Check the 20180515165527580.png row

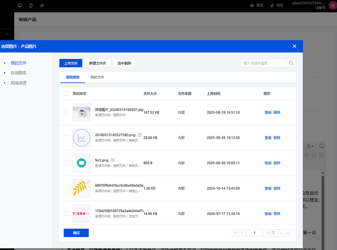[66, 138]
